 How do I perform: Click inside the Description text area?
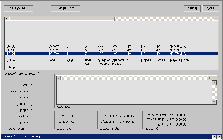click(134, 92)
